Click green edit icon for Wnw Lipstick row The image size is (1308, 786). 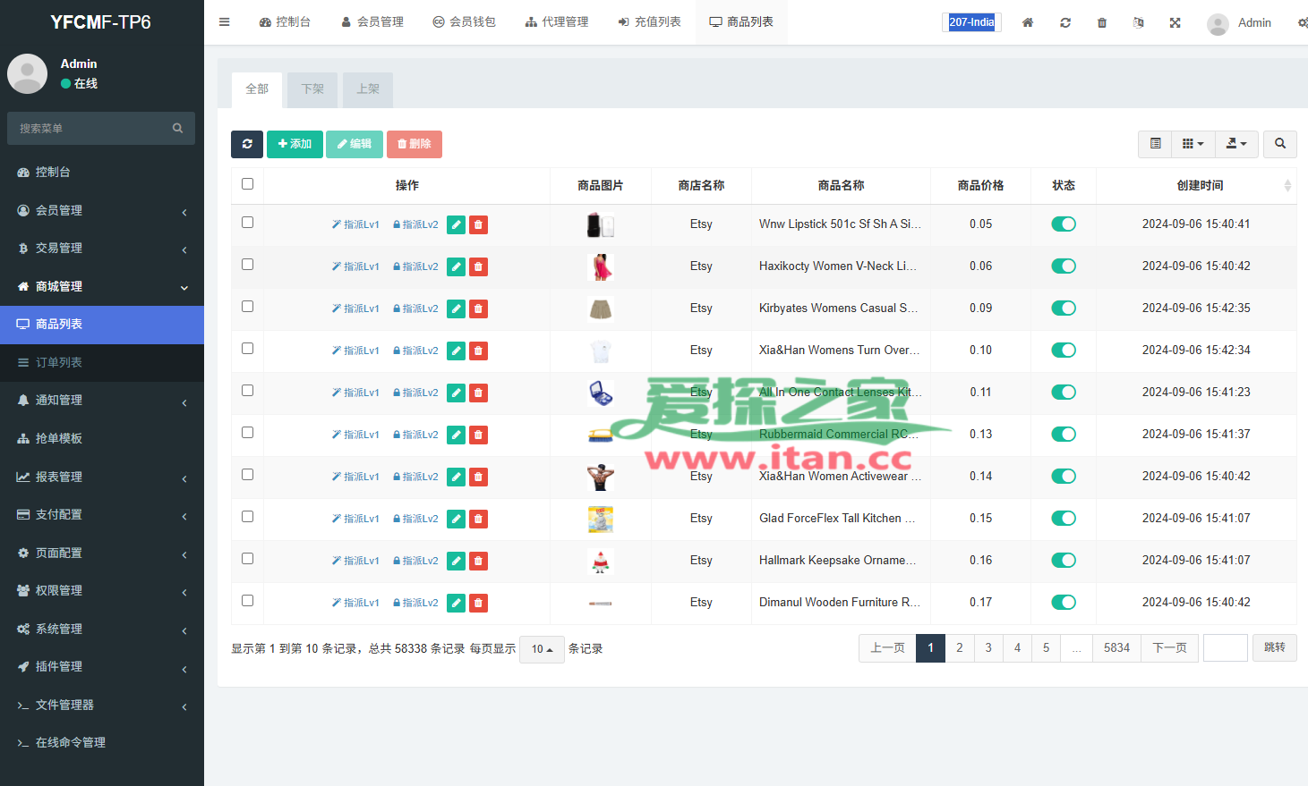(x=456, y=224)
